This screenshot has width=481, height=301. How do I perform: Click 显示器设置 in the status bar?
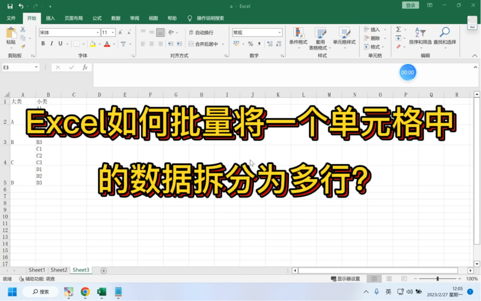point(346,279)
